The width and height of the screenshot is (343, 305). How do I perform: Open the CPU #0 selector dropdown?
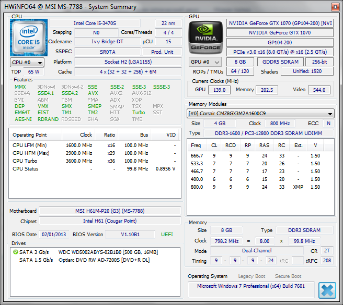27,63
